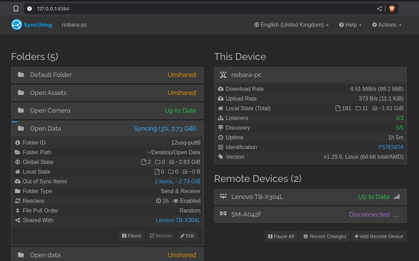Click the Rescan button for Open Data
Viewport: 419px width, 261px height.
click(161, 236)
